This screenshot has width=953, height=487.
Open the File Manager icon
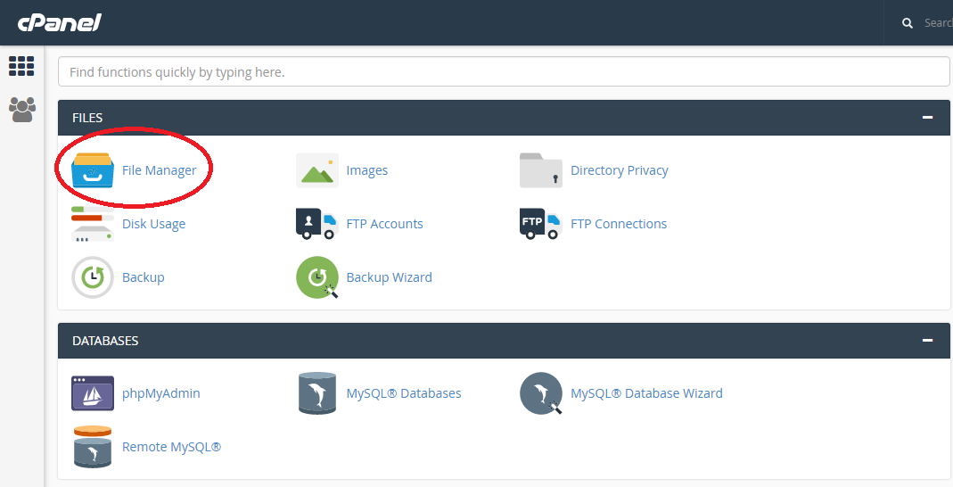pyautogui.click(x=93, y=170)
